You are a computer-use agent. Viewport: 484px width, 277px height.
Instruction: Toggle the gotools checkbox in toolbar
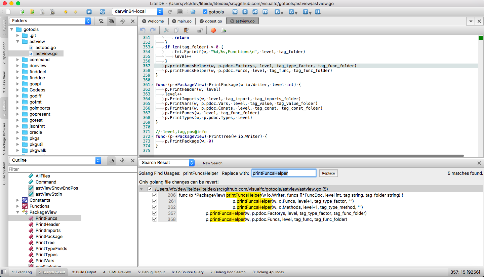click(x=205, y=12)
